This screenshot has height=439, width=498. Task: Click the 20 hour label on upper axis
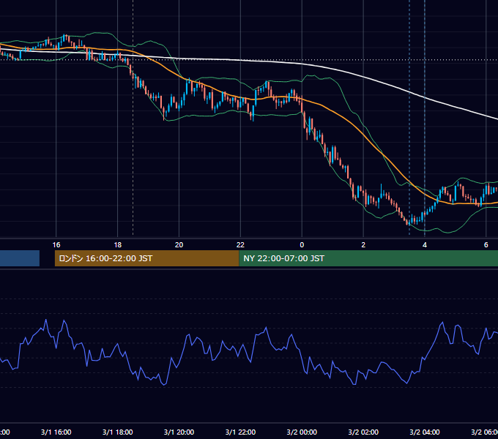point(179,245)
